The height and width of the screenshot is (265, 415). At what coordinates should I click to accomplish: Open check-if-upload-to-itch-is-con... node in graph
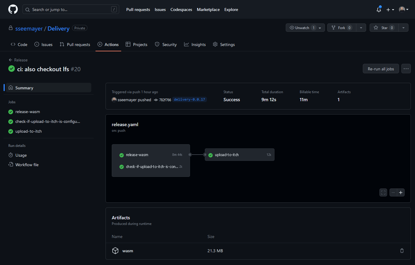point(151,166)
